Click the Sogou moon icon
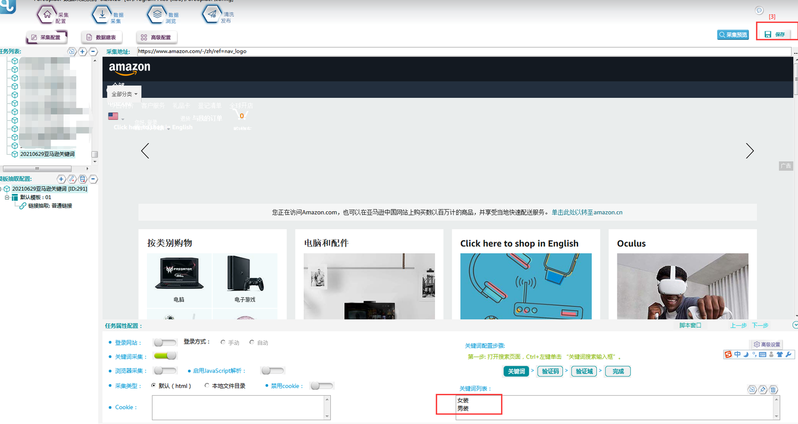Image resolution: width=798 pixels, height=424 pixels. pyautogui.click(x=746, y=355)
